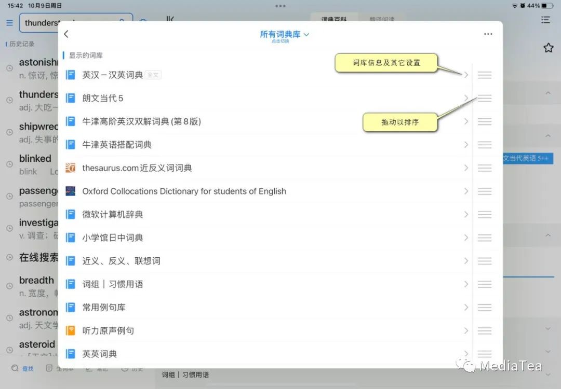Open settings chevron for 小学馆日中词典
561x389 pixels.
(466, 238)
